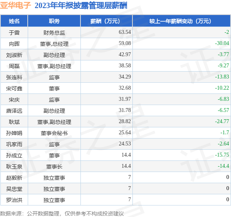This screenshot has width=231, height=217.
Task: Select the name 周磊
Action: (x=14, y=66)
